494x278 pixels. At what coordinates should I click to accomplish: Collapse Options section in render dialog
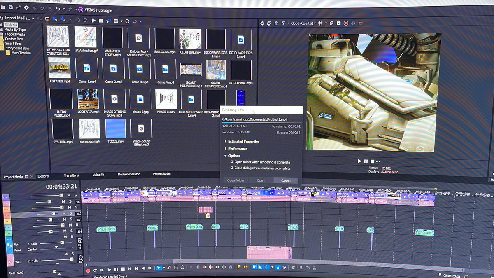coord(226,156)
